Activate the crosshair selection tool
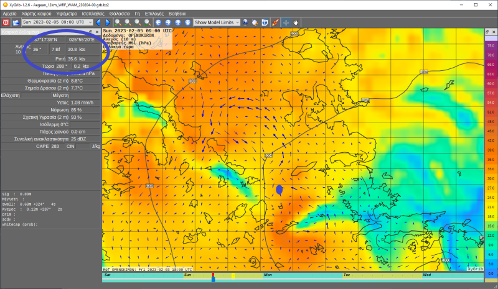Viewport: 498px width, 289px height. pos(286,22)
